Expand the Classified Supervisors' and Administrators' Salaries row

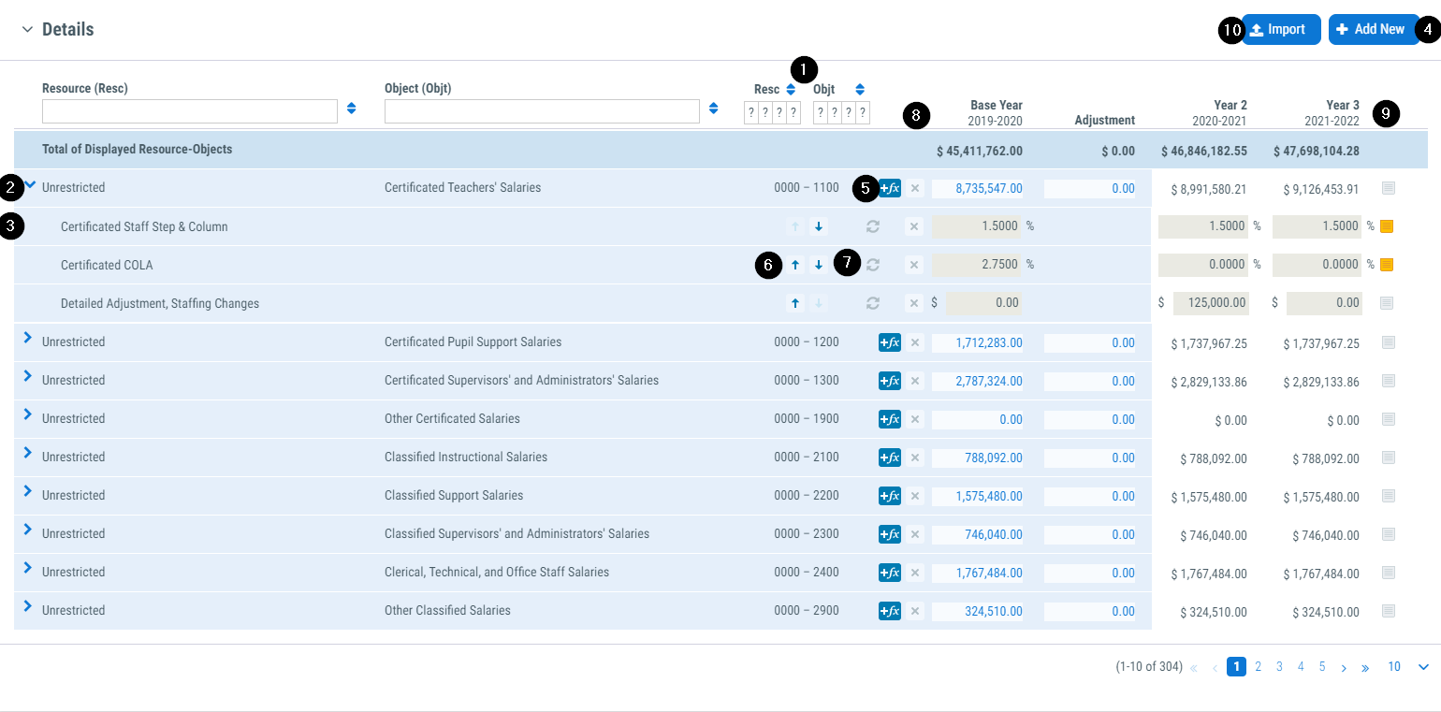pos(28,530)
